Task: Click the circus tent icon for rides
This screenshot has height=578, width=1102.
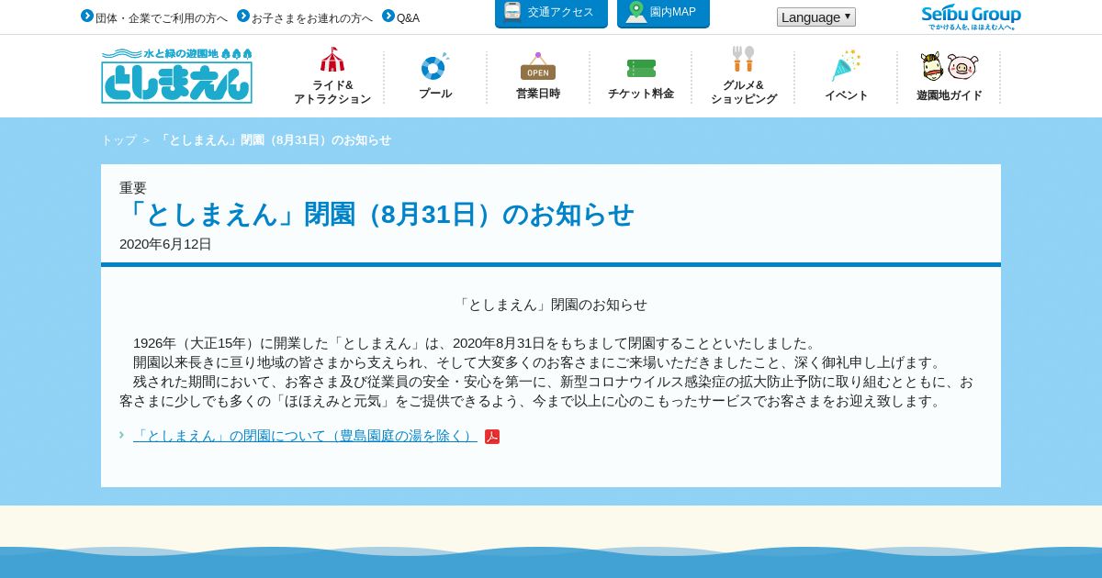Action: 332,60
